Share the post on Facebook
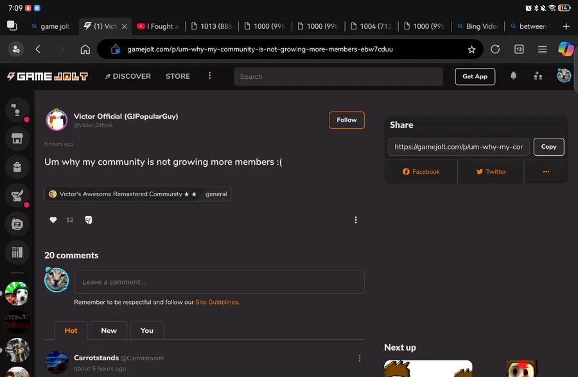This screenshot has height=377, width=578. point(421,172)
